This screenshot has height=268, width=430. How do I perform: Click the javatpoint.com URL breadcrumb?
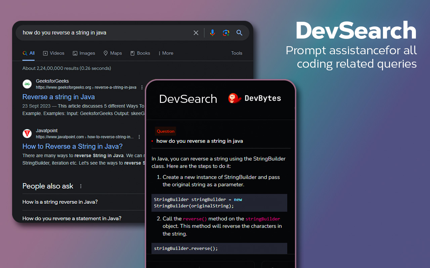click(x=85, y=137)
